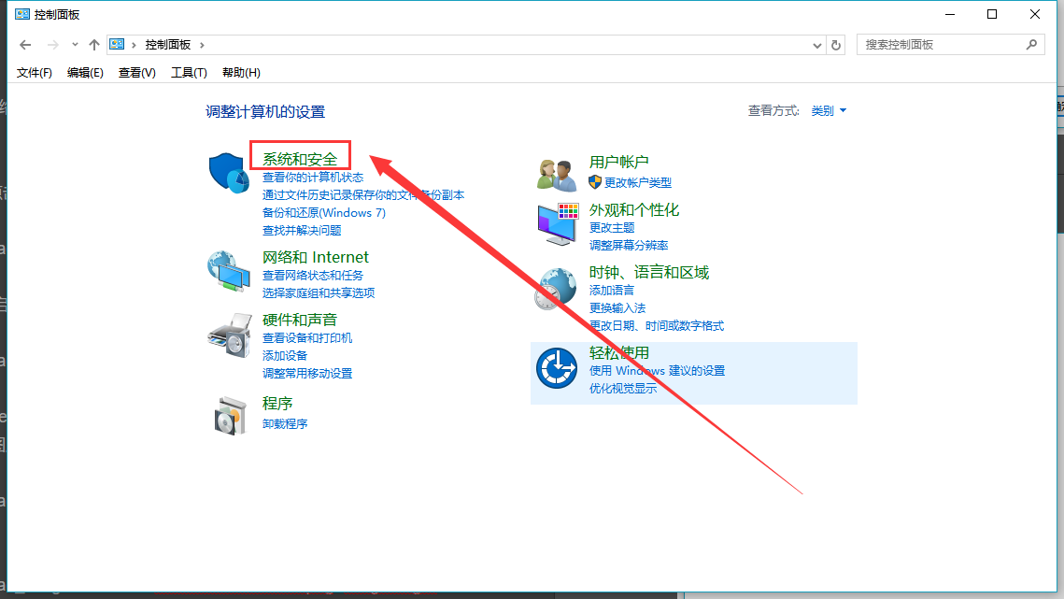
Task: Open the recent locations dropdown arrow
Action: [x=75, y=45]
